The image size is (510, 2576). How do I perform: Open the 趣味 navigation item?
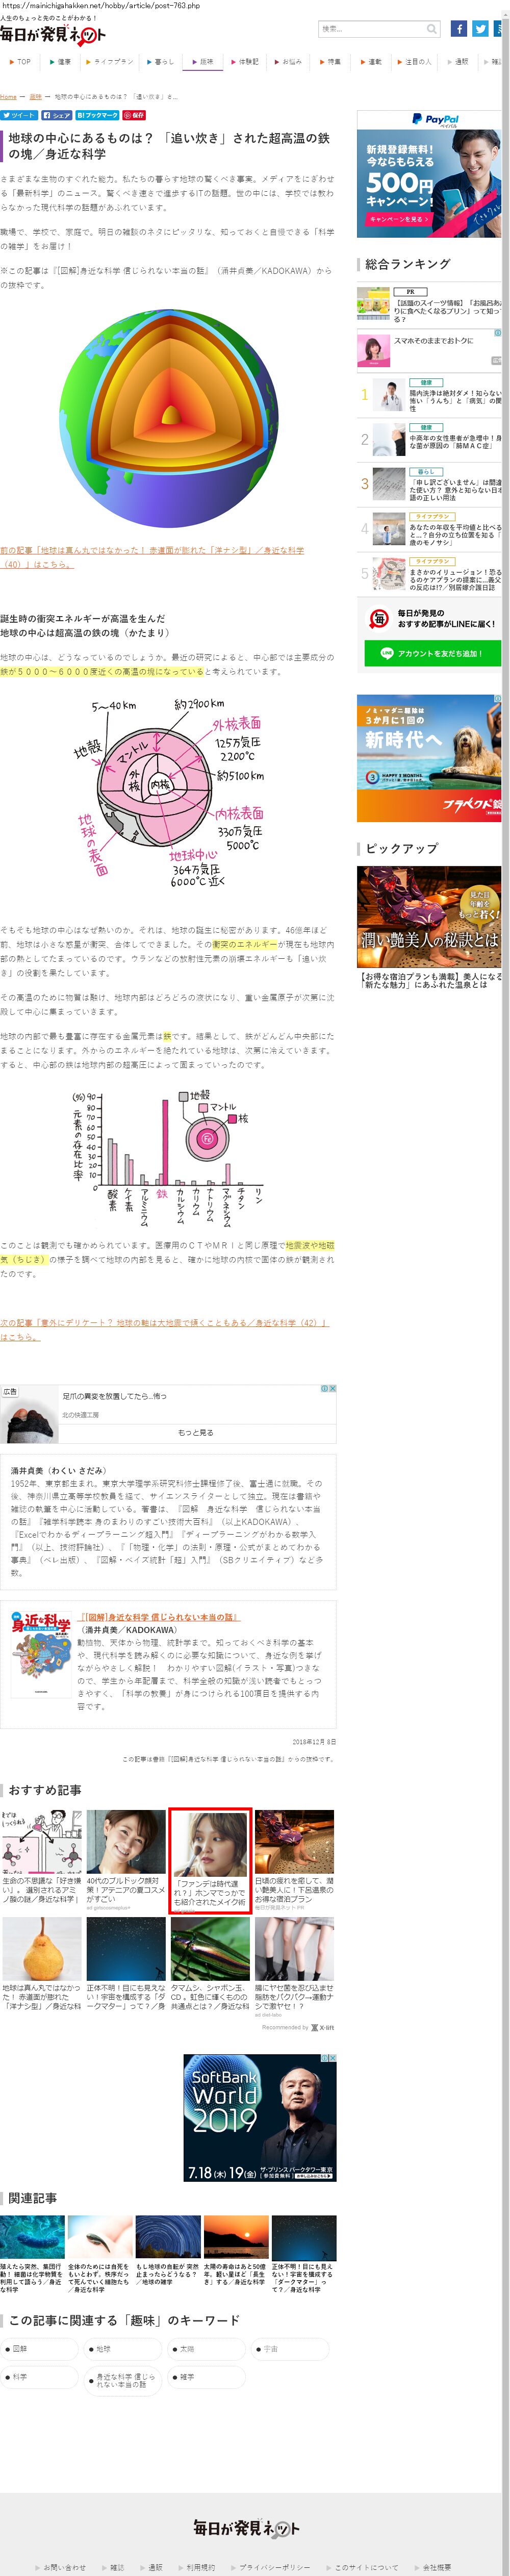pos(203,62)
